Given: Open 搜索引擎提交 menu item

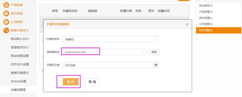Looking at the screenshot, I should [19, 73].
